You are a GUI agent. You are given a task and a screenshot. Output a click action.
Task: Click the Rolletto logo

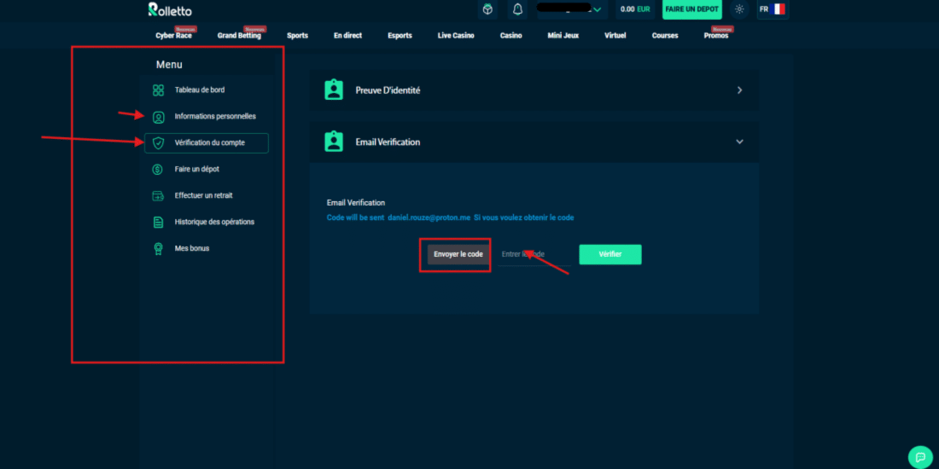170,10
